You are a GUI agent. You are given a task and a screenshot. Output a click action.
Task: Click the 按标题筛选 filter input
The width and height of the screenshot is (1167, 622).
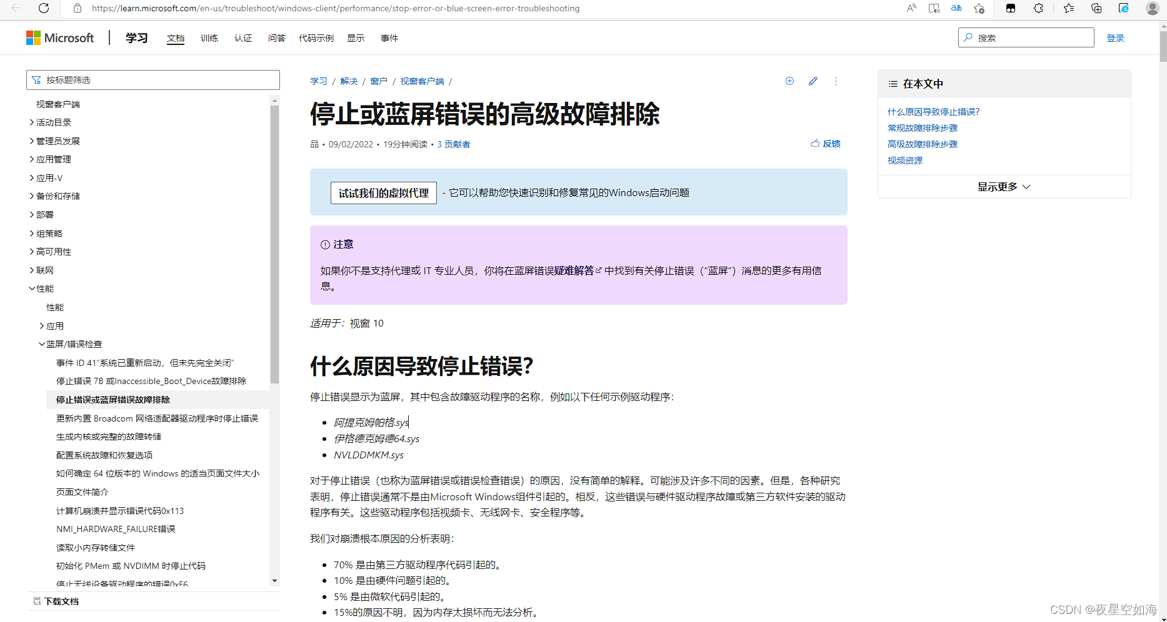153,79
